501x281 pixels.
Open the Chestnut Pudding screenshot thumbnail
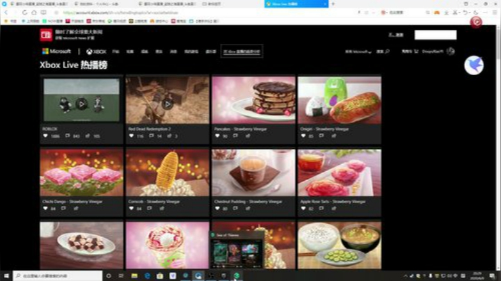point(253,172)
